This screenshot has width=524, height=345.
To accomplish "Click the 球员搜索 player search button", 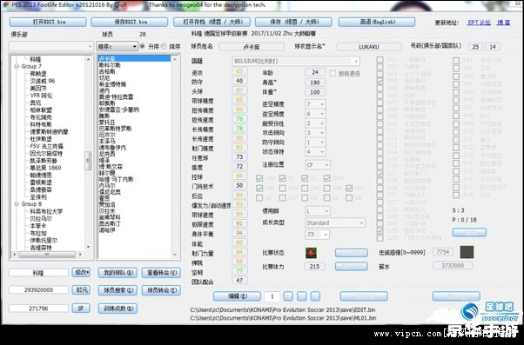I will coord(118,290).
